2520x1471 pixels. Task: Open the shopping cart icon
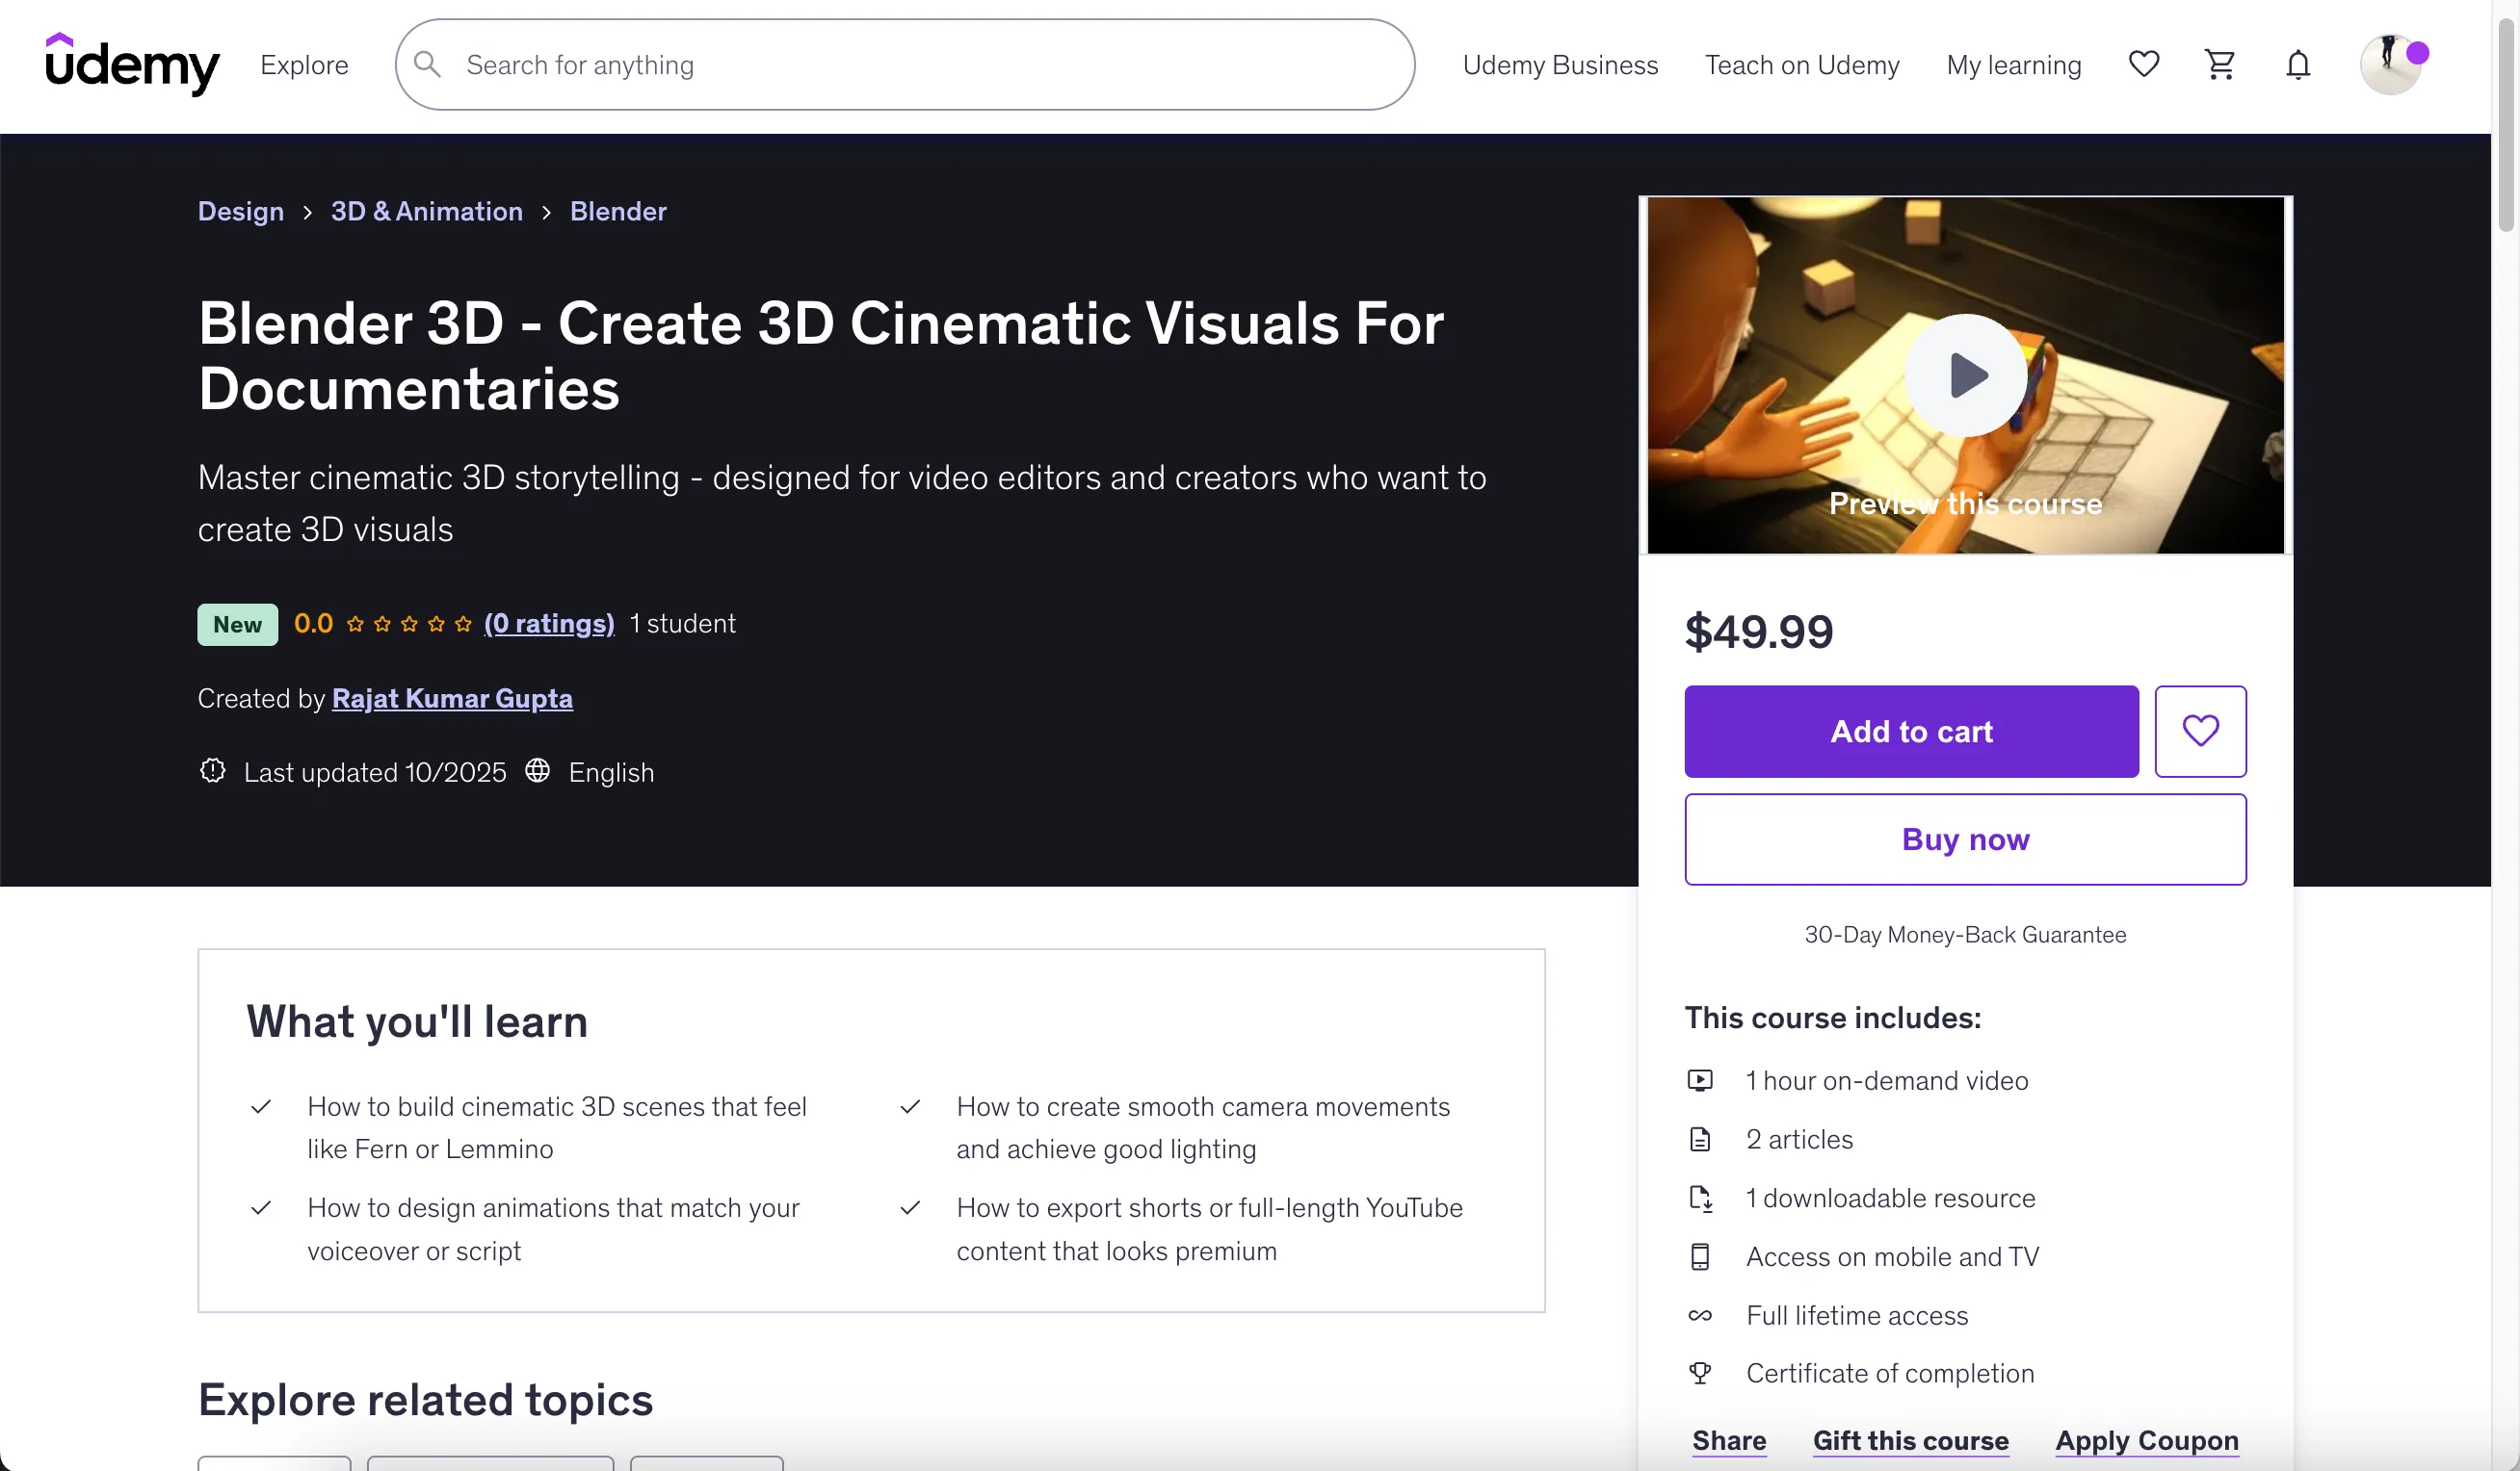(x=2220, y=65)
